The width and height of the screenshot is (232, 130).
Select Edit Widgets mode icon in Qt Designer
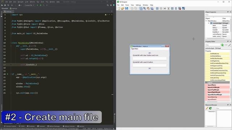pos(141,9)
